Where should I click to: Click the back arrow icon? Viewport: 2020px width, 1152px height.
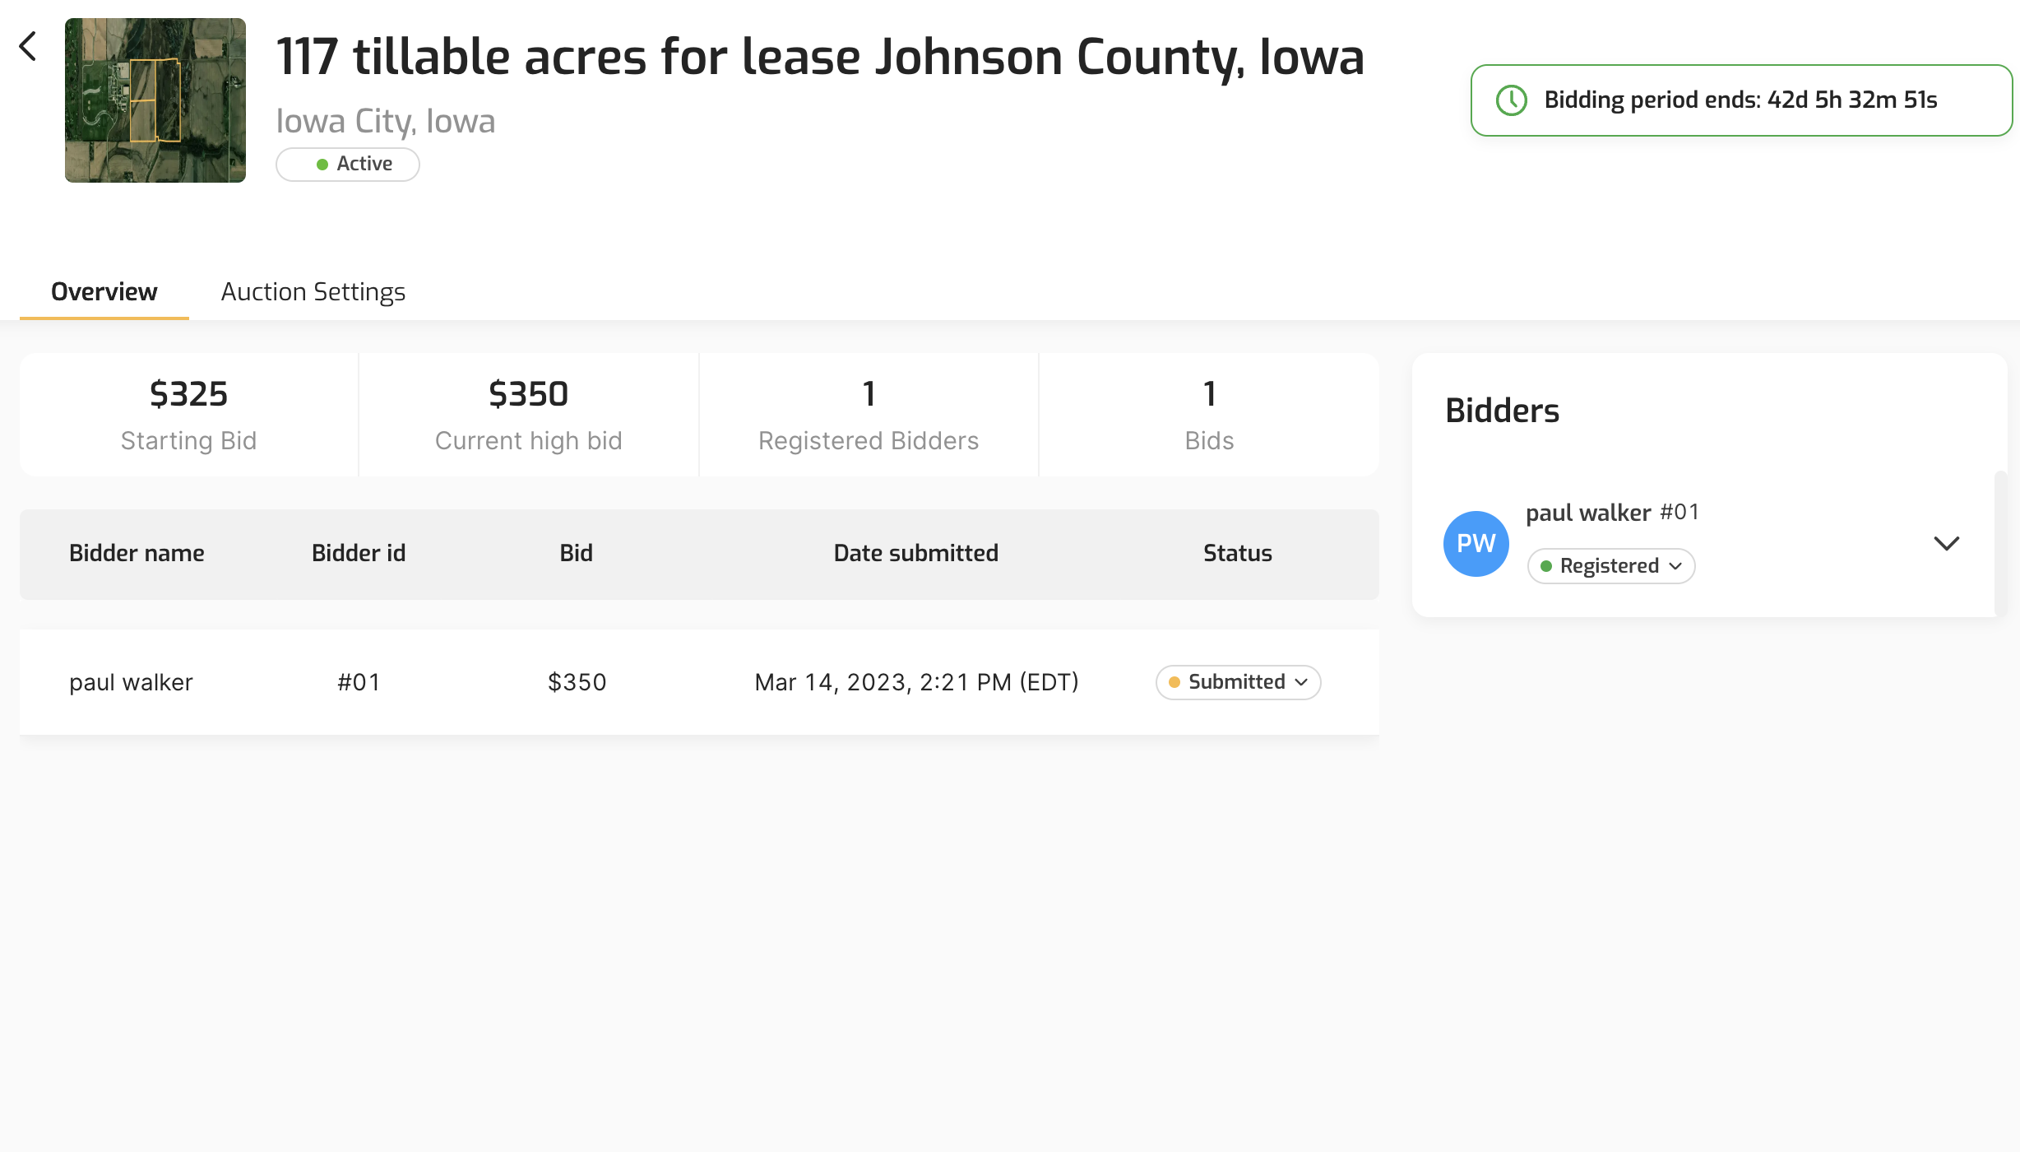click(x=28, y=46)
